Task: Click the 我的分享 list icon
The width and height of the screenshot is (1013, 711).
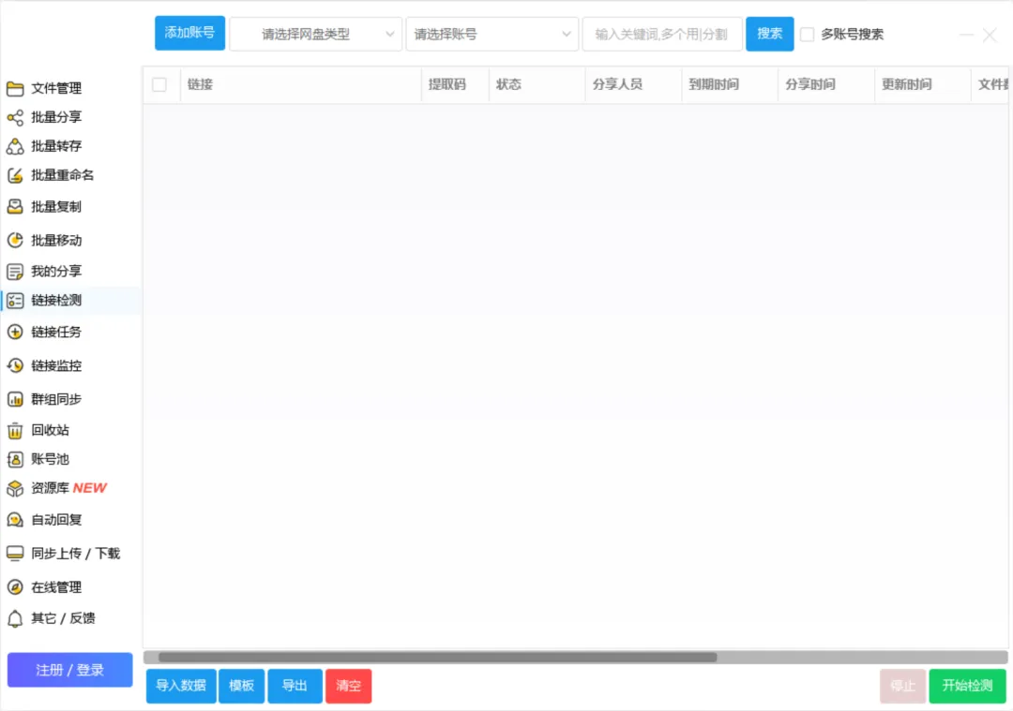Action: [x=15, y=272]
